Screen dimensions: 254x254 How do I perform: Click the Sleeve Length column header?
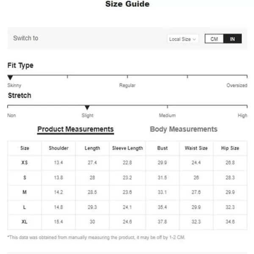[x=127, y=148]
